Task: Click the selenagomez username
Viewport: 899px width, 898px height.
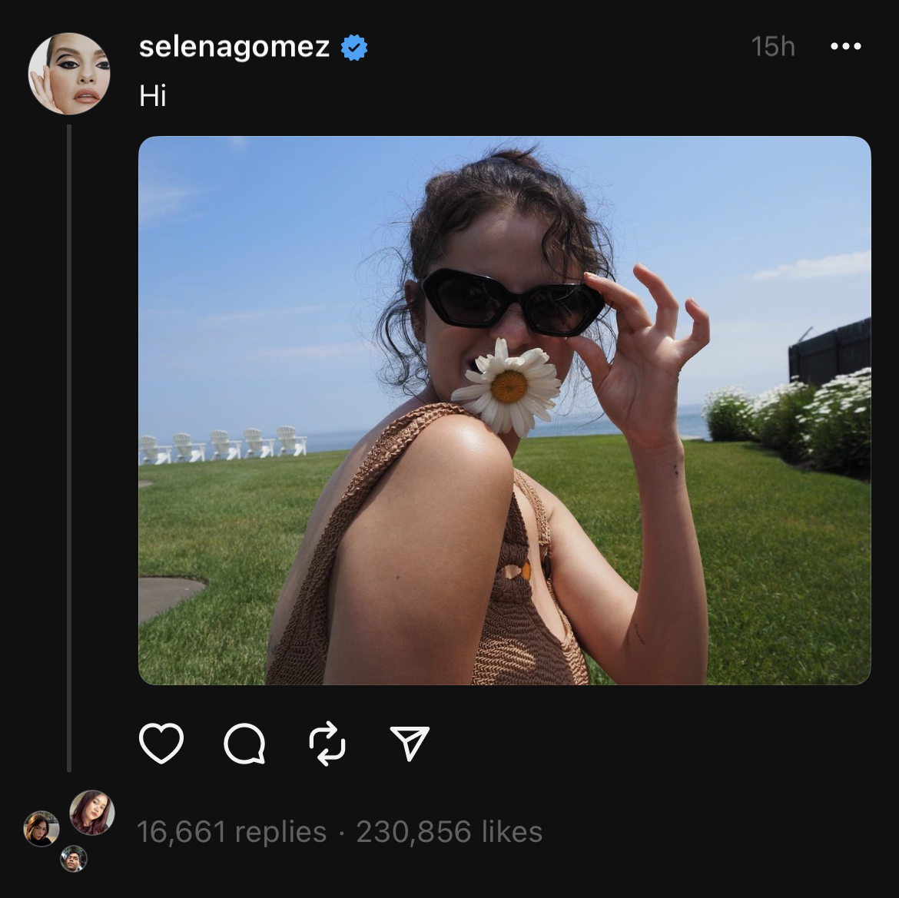Action: [x=234, y=47]
